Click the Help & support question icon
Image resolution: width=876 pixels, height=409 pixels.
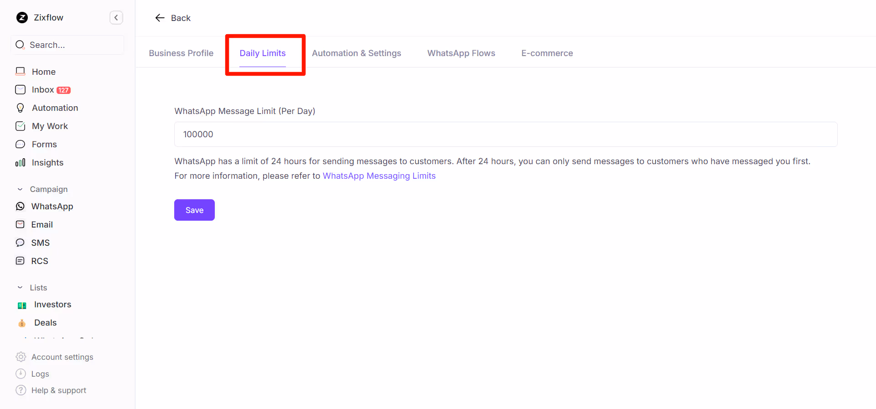[21, 390]
